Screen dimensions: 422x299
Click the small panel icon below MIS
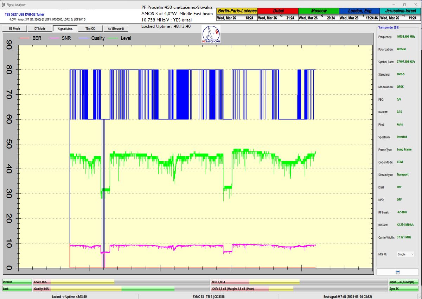[x=397, y=272]
